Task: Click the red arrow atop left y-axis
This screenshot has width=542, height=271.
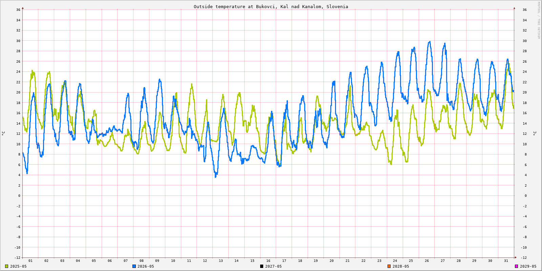Action: pyautogui.click(x=23, y=8)
